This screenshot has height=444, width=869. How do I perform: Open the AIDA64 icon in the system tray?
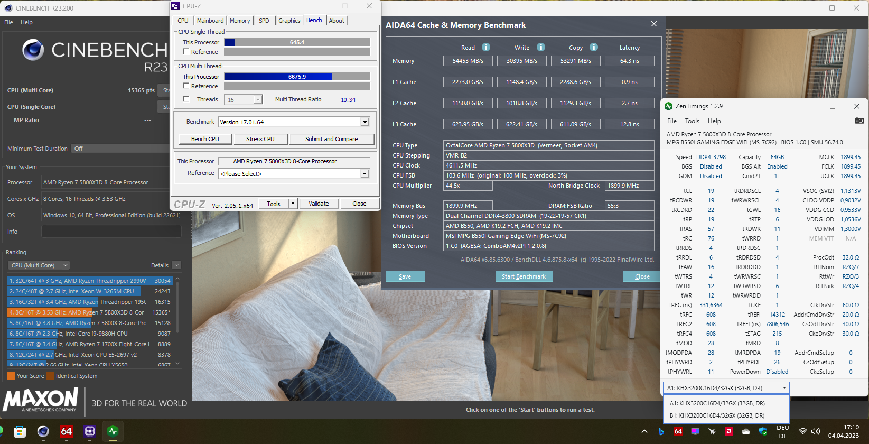[678, 431]
